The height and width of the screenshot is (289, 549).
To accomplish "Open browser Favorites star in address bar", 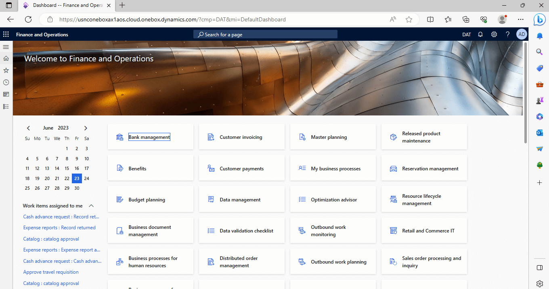I will click(x=409, y=19).
